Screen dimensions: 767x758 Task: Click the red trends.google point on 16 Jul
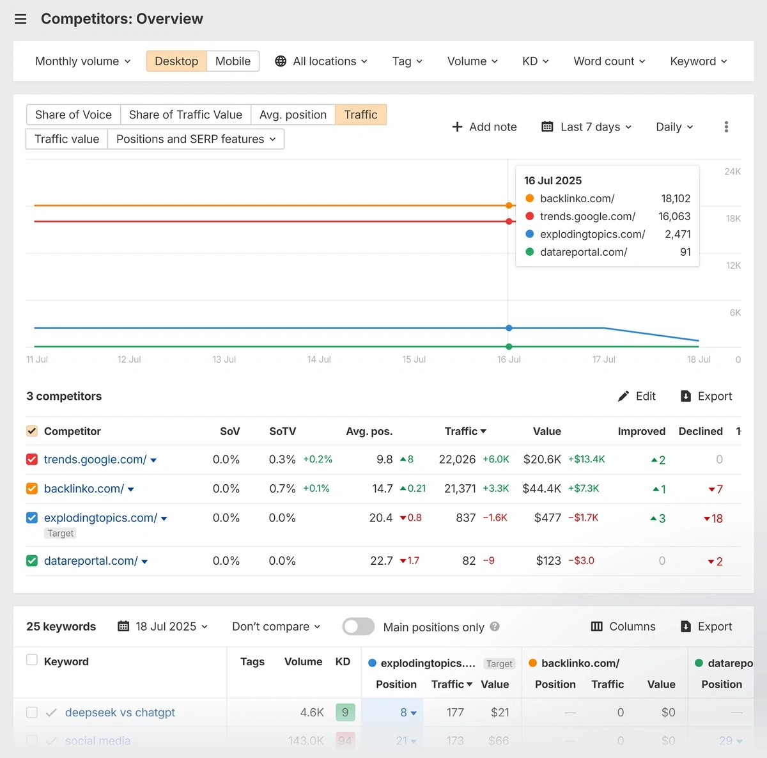pos(509,221)
